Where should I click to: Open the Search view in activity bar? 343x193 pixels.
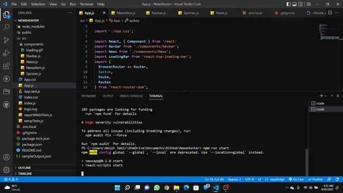click(x=6, y=27)
